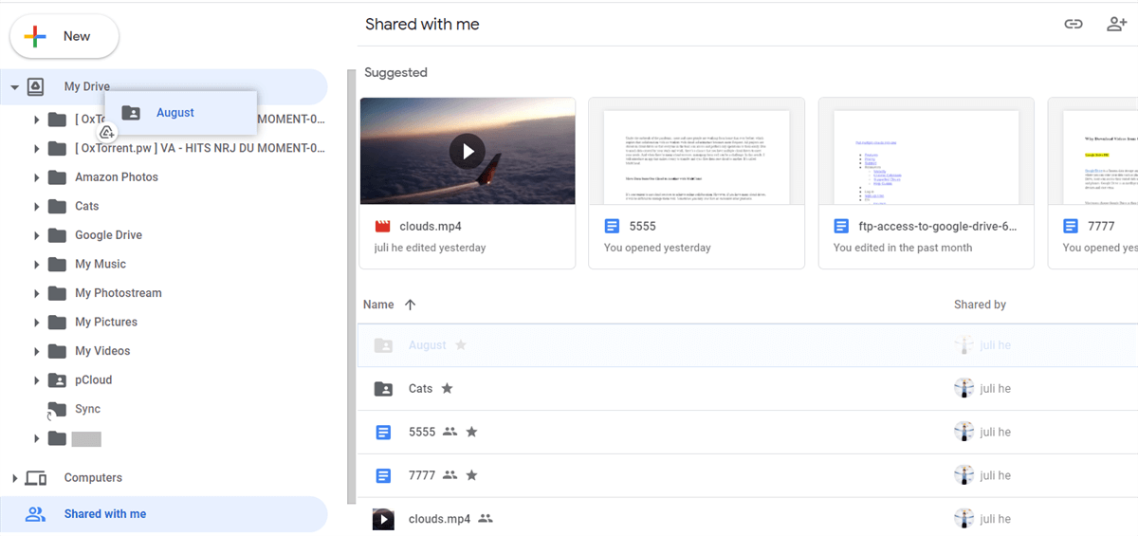Select the My Photostream folder icon
Viewport: 1138px width, 536px height.
pos(57,293)
